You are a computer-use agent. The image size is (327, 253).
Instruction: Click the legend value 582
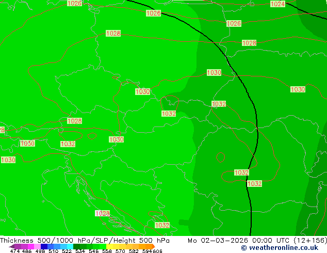[134, 251]
